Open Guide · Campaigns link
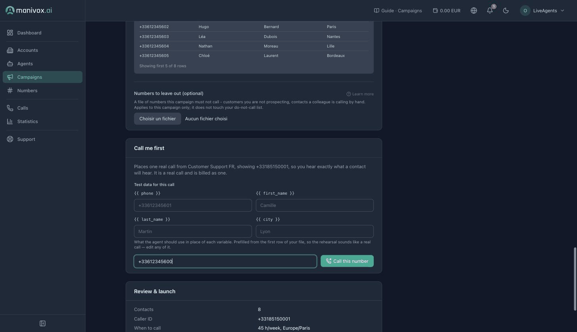Screen dimensions: 577x332 pos(398,11)
